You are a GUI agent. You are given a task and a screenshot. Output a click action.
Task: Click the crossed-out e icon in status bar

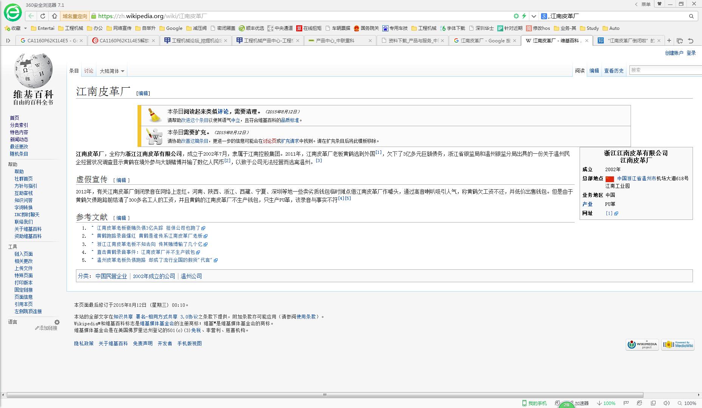[x=640, y=403]
